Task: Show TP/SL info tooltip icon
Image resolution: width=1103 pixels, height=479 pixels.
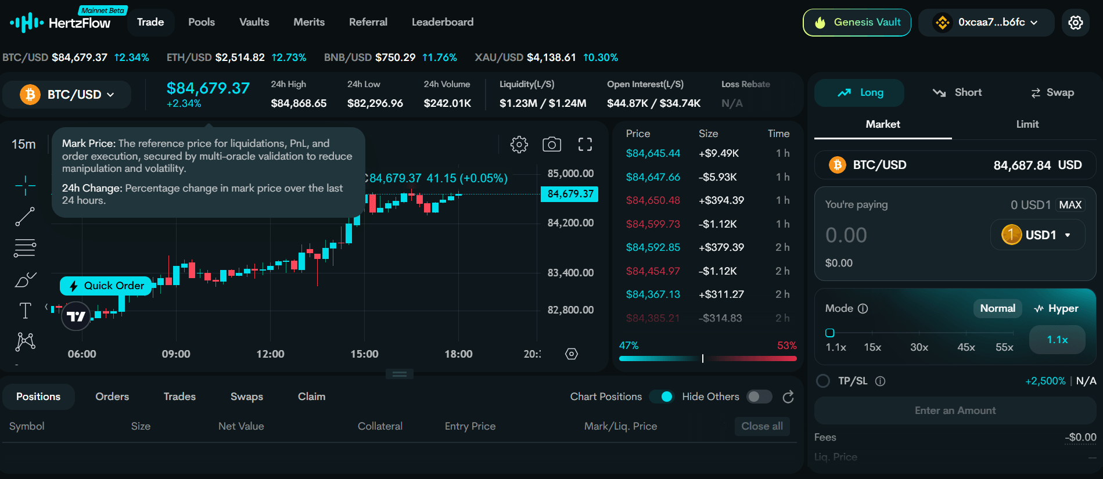Action: click(x=881, y=381)
